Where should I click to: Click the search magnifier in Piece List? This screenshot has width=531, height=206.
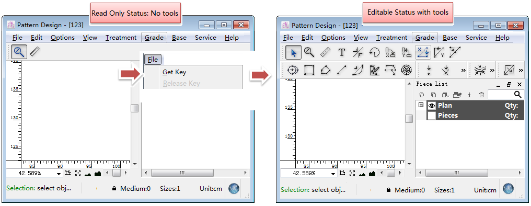(518, 95)
